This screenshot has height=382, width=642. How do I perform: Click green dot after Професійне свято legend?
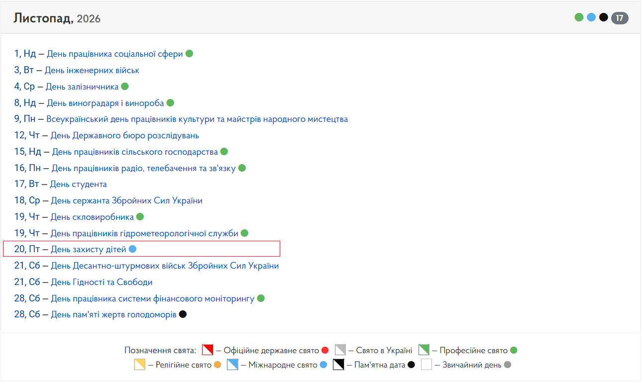click(514, 350)
